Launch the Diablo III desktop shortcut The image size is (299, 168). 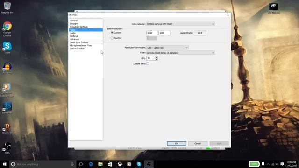pyautogui.click(x=7, y=129)
